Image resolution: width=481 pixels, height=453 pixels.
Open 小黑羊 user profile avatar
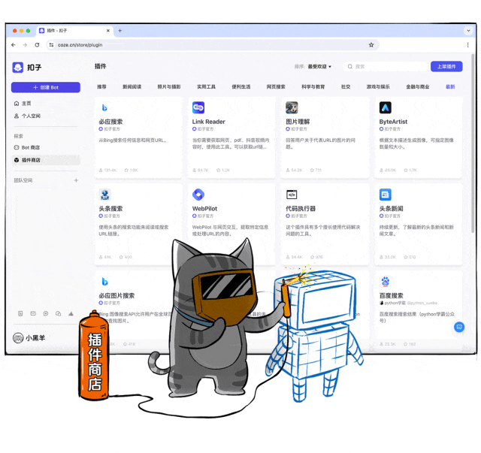coord(18,338)
